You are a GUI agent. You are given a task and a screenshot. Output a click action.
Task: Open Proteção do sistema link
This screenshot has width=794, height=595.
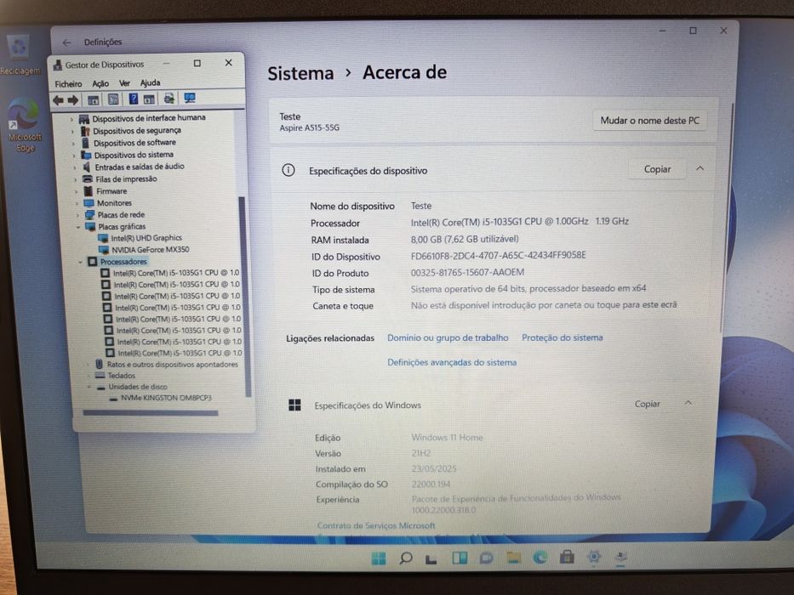(562, 337)
